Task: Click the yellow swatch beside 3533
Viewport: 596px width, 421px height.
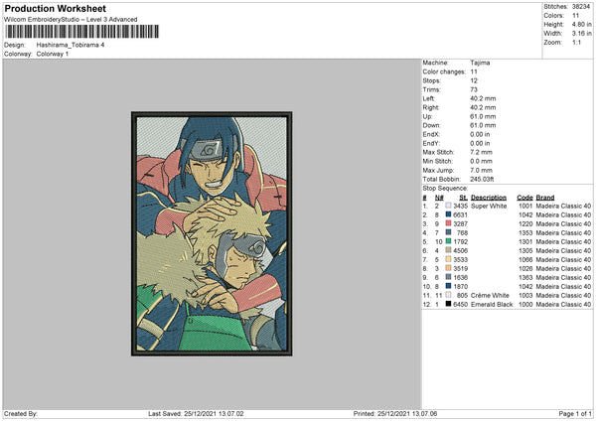Action: click(448, 259)
